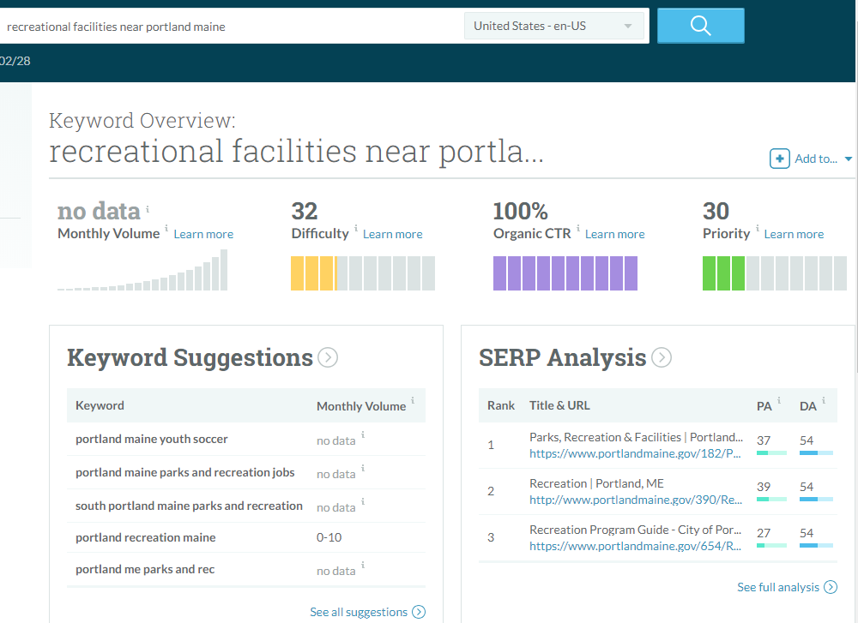Expand the Add to dropdown arrow

[849, 159]
